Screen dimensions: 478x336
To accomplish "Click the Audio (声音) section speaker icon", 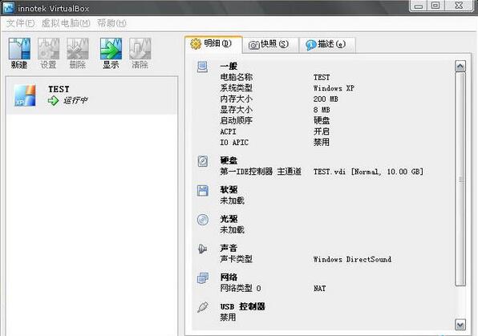I will pyautogui.click(x=203, y=249).
